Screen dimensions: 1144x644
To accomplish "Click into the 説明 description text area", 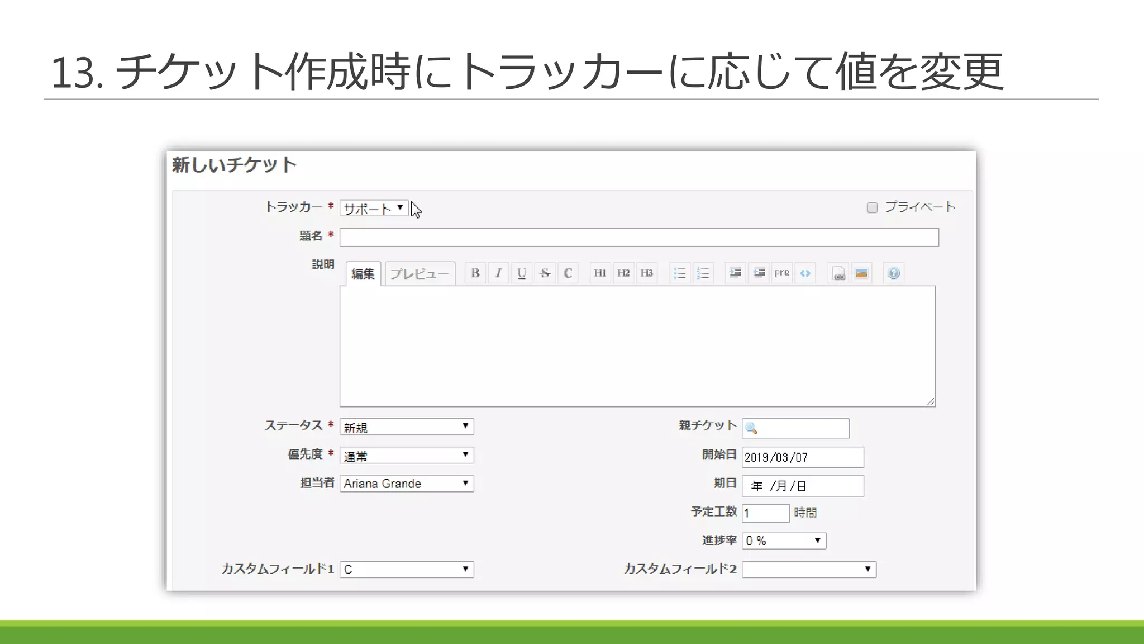I will [637, 346].
